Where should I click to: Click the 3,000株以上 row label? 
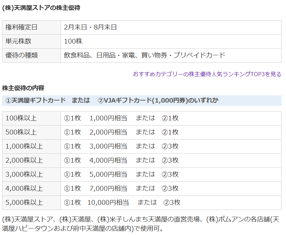31,175
